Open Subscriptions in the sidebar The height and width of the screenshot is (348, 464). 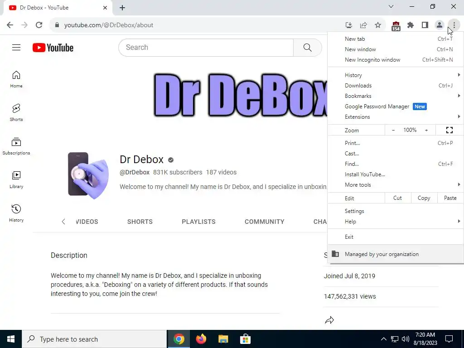coord(16,146)
